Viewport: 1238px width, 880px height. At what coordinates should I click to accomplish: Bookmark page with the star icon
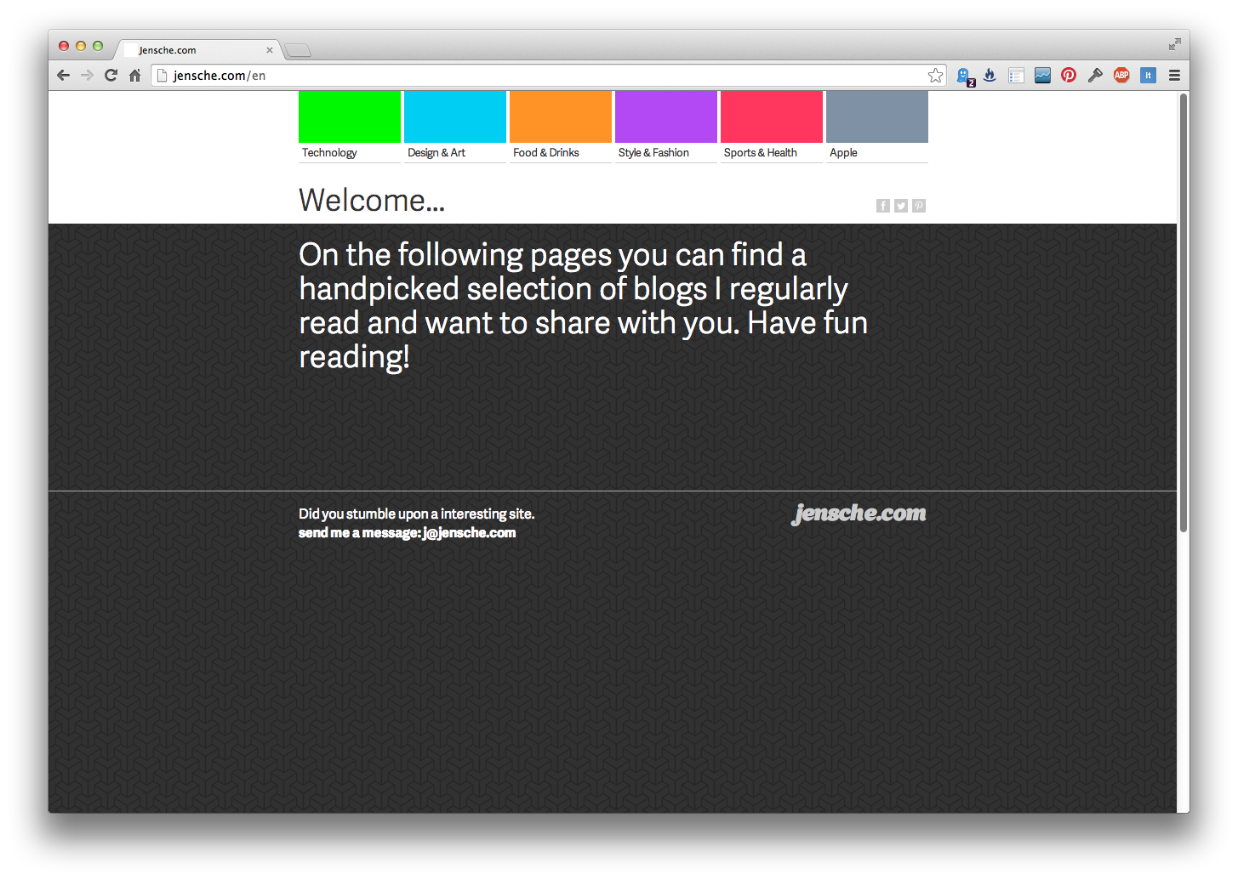(935, 76)
